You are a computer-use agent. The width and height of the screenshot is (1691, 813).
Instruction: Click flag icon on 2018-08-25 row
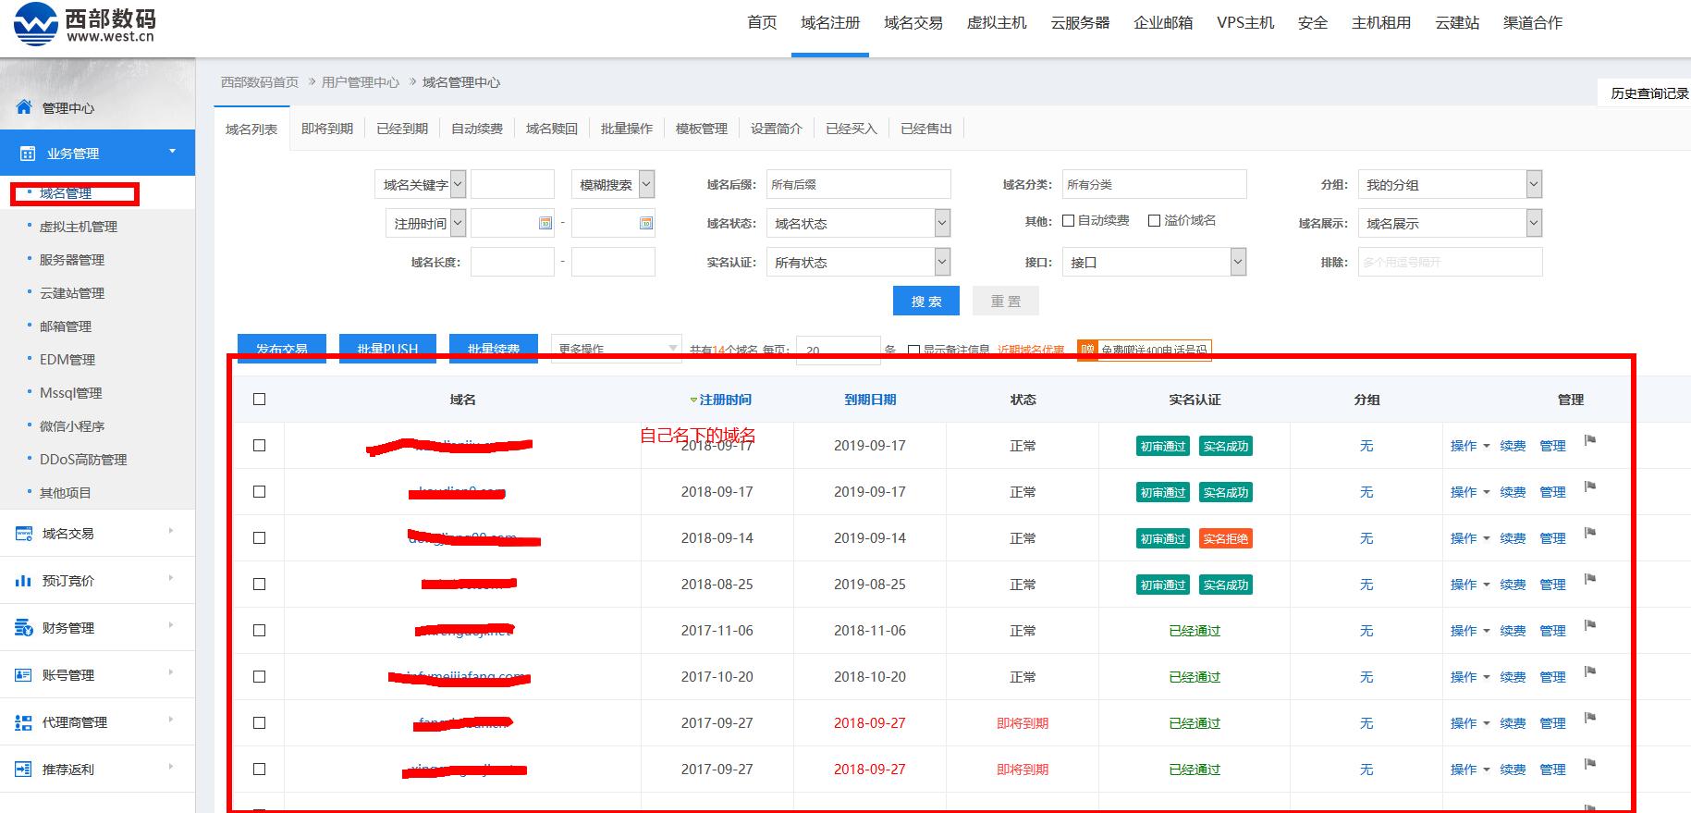tap(1590, 579)
